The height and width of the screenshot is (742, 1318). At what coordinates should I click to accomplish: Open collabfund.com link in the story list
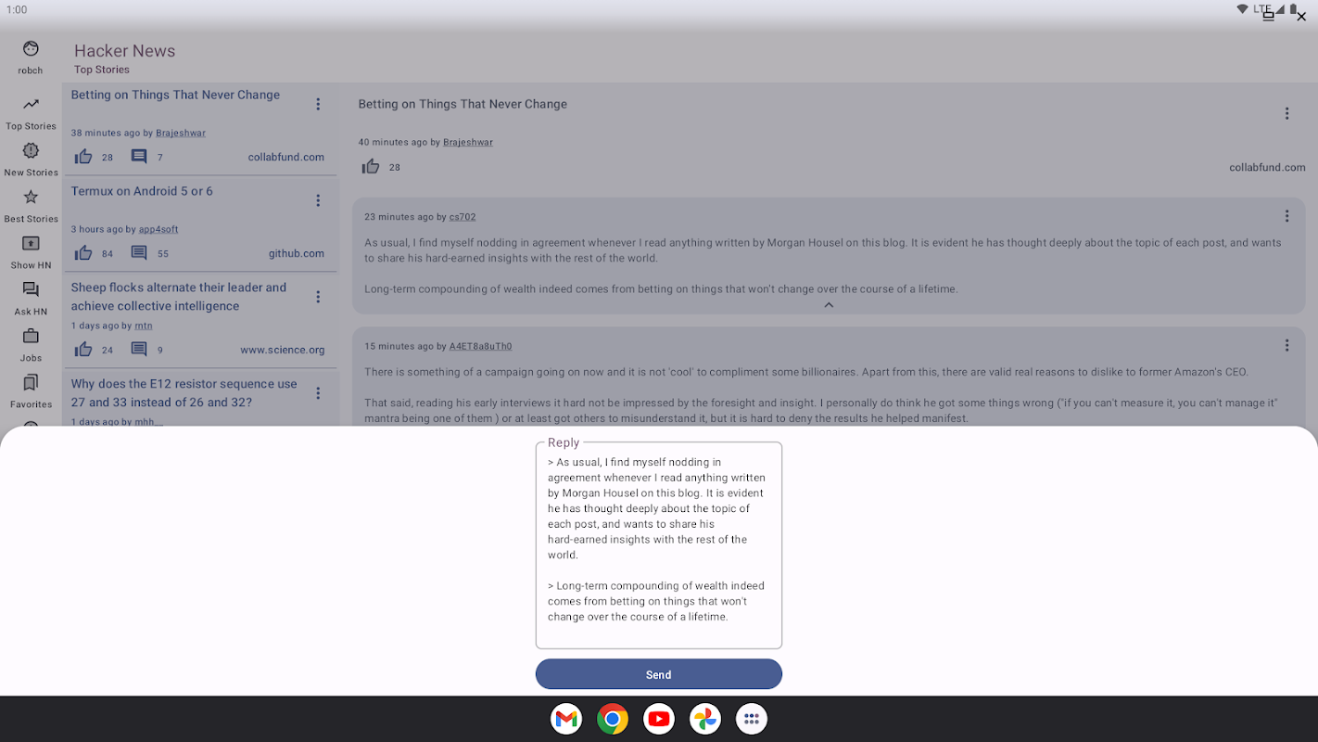pos(286,157)
